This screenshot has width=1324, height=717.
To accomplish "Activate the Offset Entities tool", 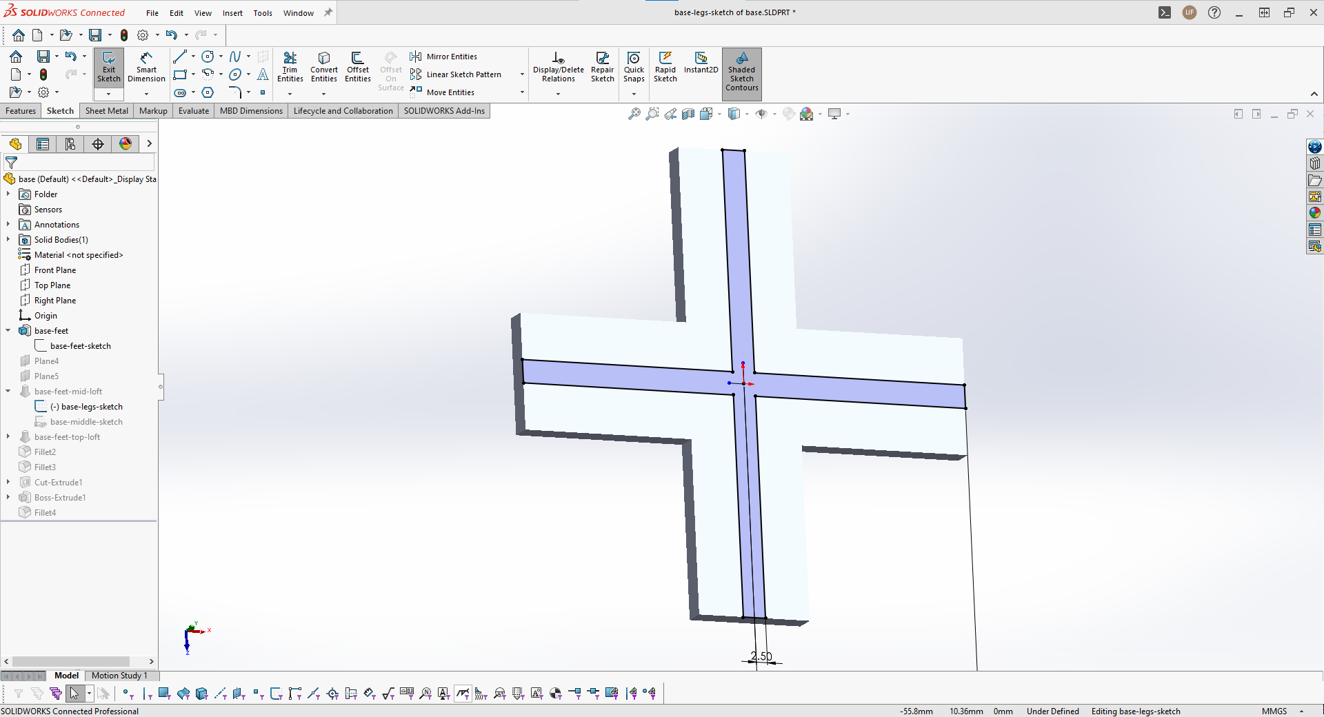I will (x=358, y=67).
